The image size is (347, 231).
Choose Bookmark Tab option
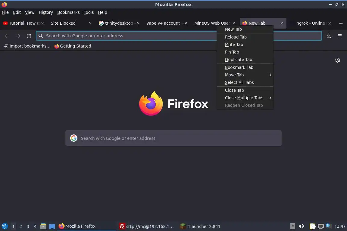(245, 67)
